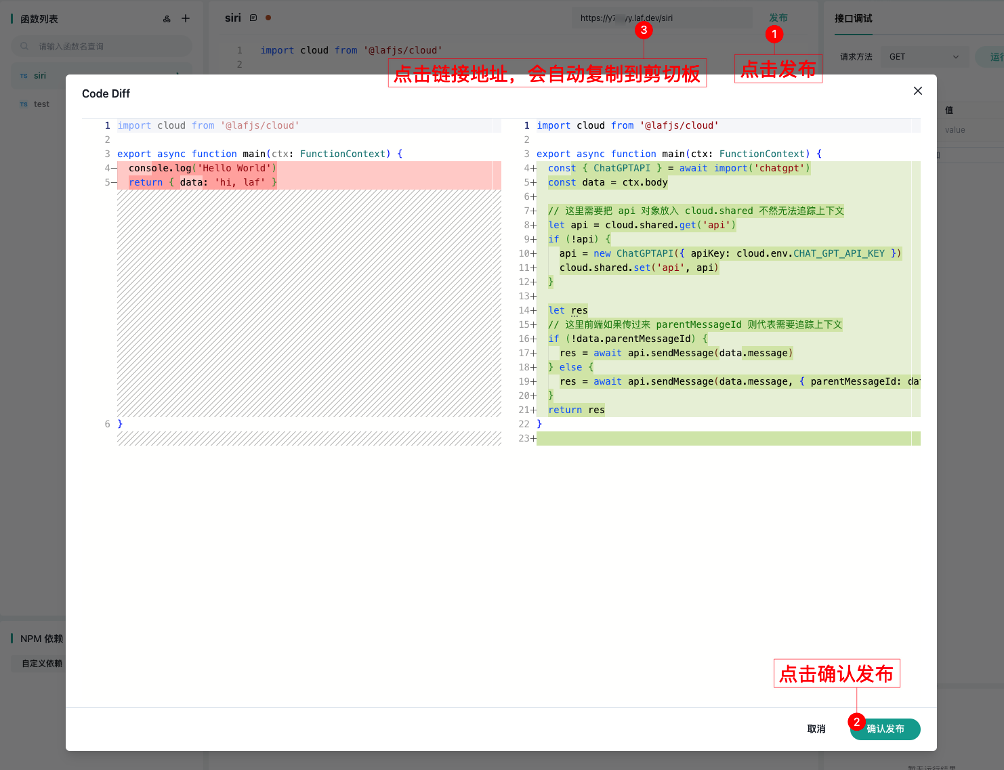Click the note icon next to siri title

pyautogui.click(x=253, y=18)
